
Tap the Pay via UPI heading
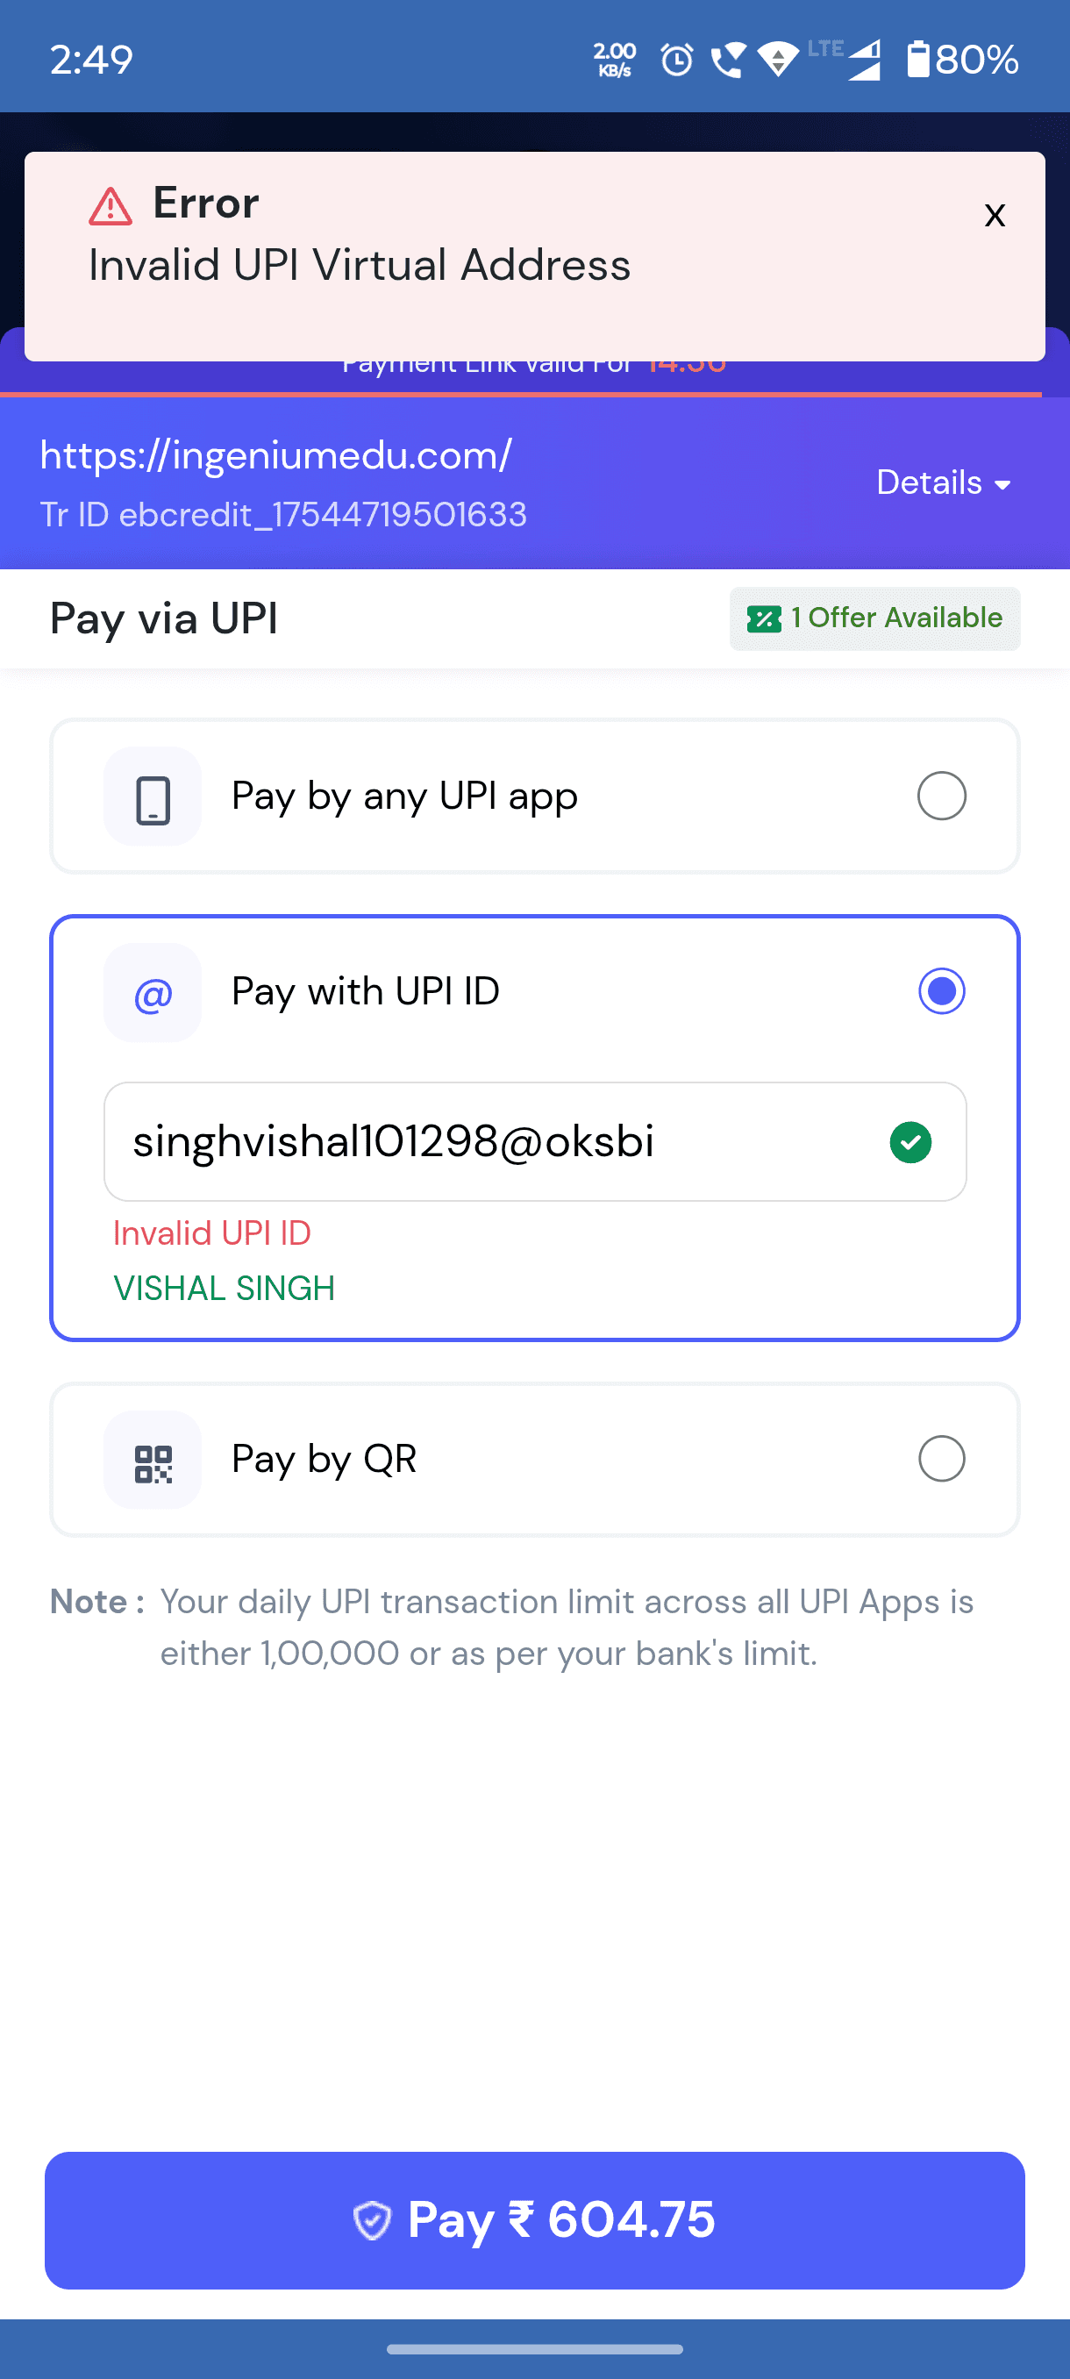pos(164,618)
